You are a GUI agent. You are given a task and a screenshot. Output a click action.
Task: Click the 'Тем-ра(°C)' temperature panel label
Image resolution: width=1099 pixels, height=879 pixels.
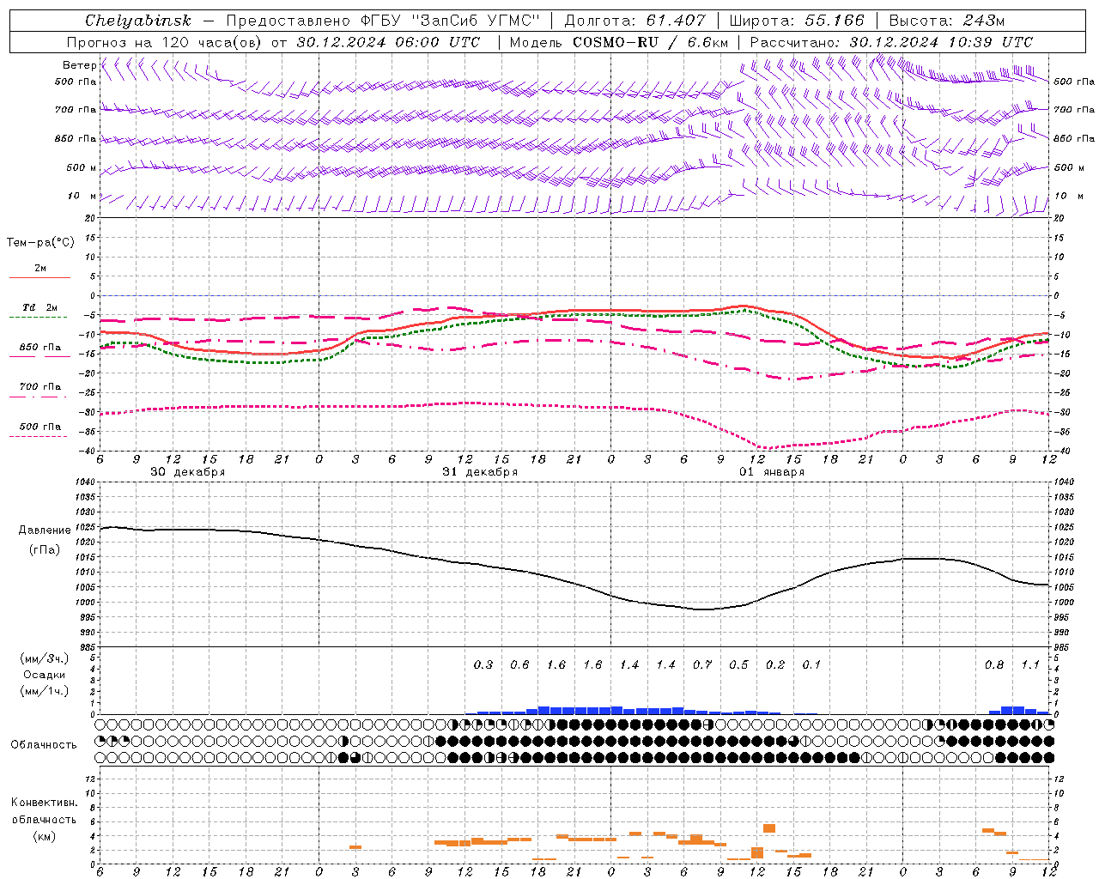coord(40,243)
